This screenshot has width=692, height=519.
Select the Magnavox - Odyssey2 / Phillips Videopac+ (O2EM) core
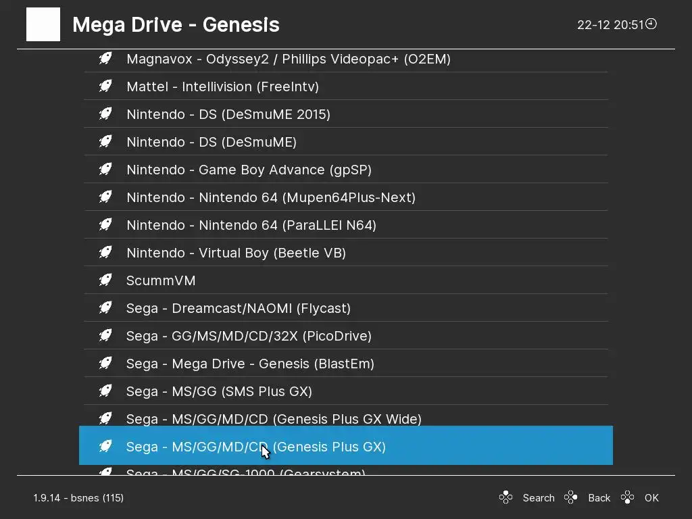coord(346,59)
